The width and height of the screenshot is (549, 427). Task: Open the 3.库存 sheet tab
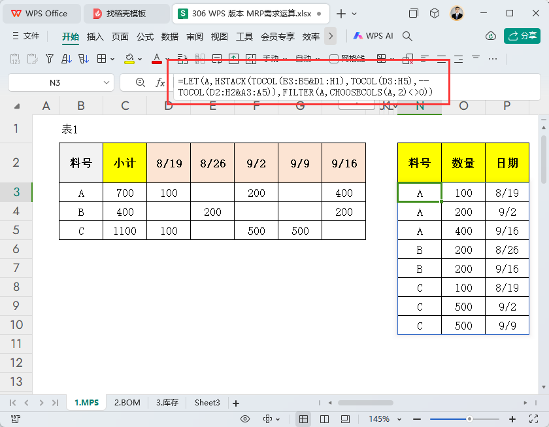coord(167,403)
